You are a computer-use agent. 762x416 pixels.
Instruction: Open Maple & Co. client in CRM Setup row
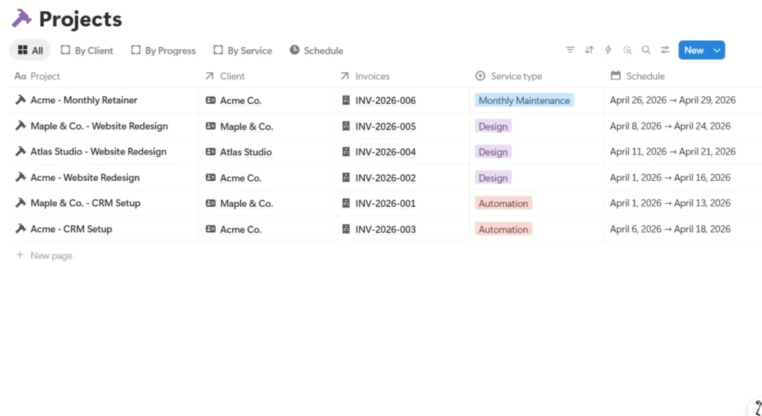(246, 204)
